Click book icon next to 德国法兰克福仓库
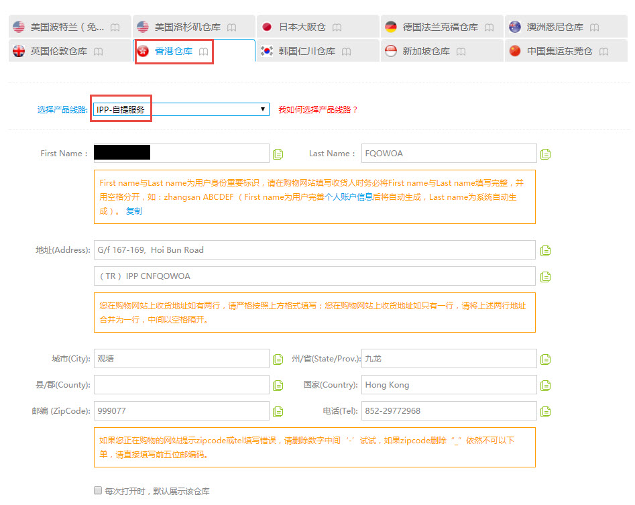This screenshot has height=505, width=635. coord(489,27)
